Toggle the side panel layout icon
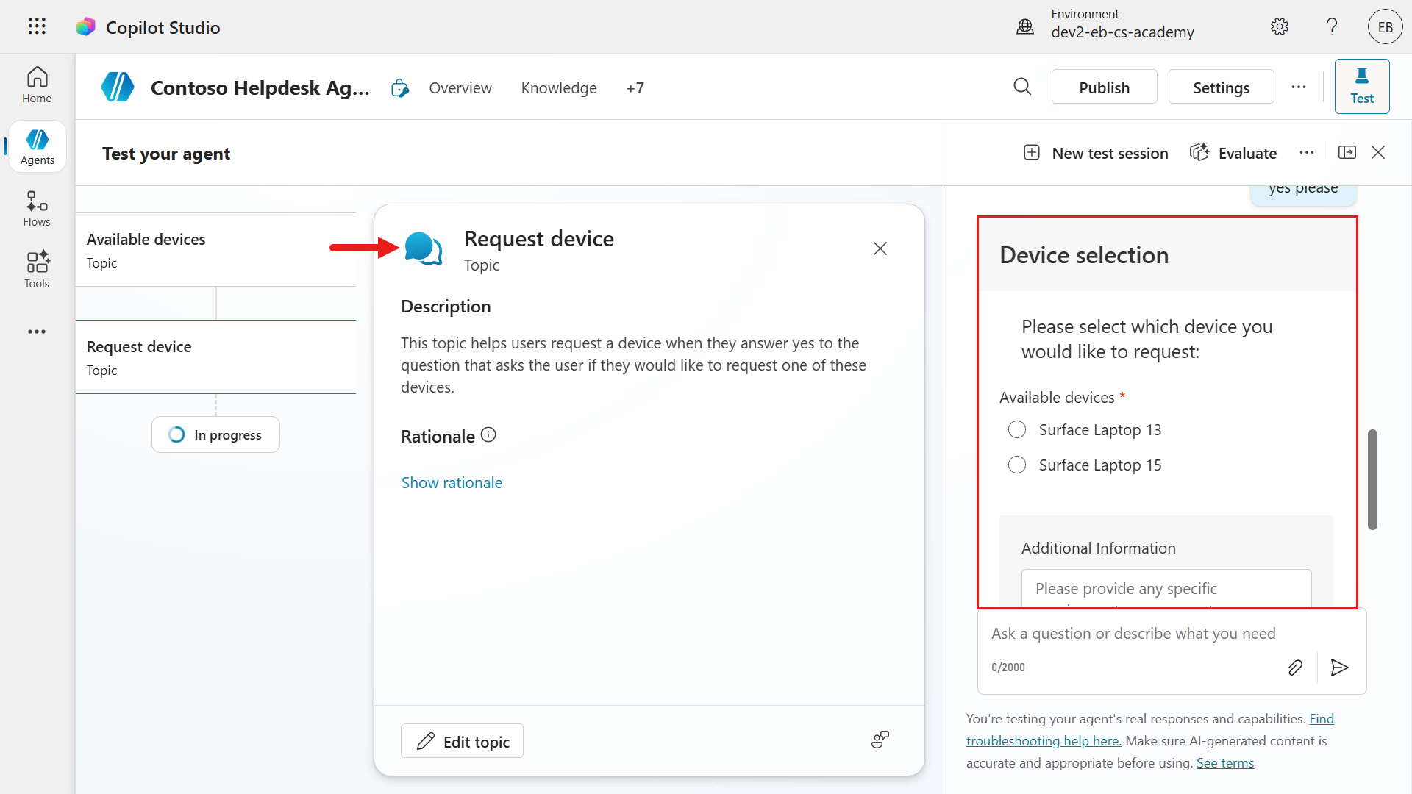This screenshot has height=794, width=1412. (x=1347, y=152)
